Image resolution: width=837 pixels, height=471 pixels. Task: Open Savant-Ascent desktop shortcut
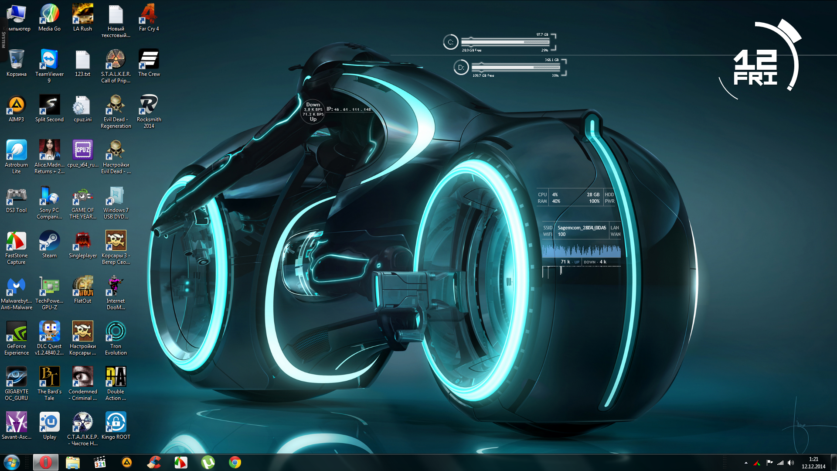(x=16, y=427)
